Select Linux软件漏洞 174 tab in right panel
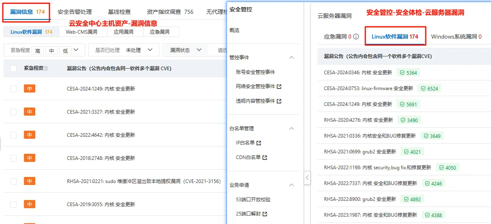The height and width of the screenshot is (224, 491). (x=395, y=37)
